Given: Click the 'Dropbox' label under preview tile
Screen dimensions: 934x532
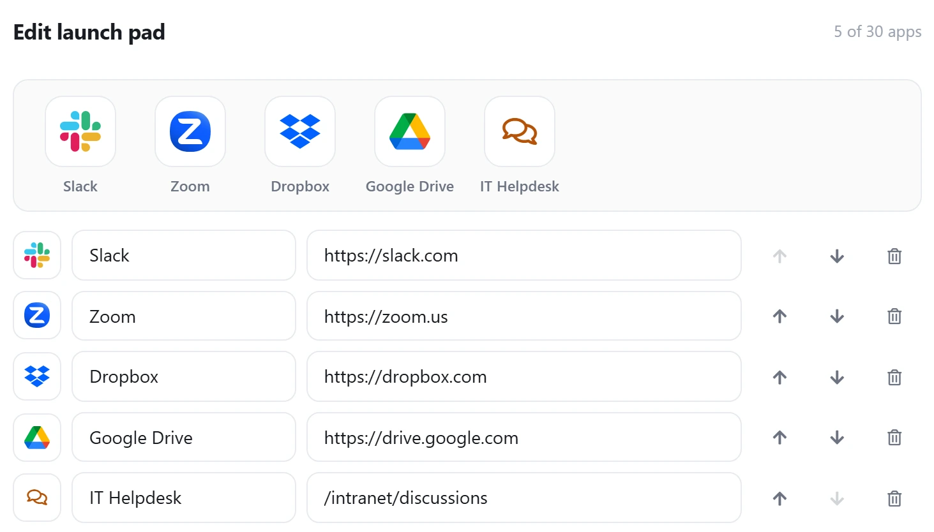Looking at the screenshot, I should coord(300,186).
